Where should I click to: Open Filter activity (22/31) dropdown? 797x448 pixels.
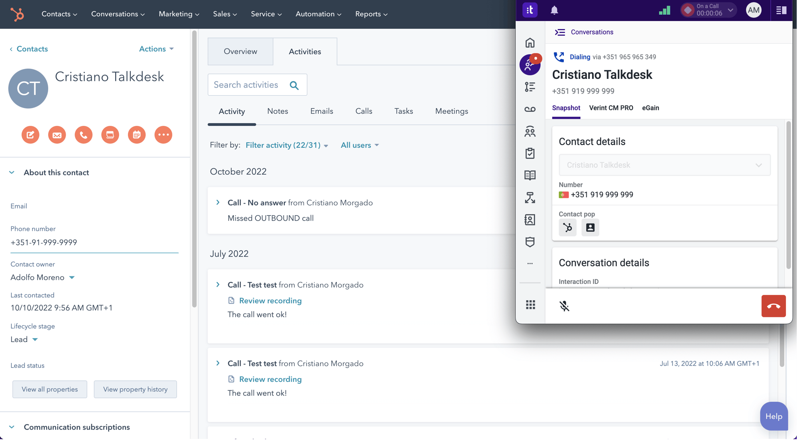tap(287, 145)
